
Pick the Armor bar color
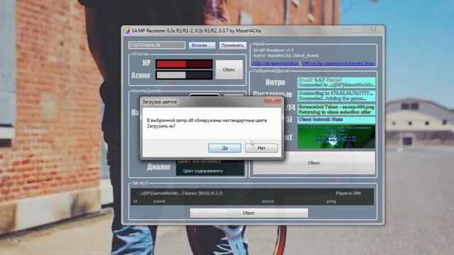184,75
